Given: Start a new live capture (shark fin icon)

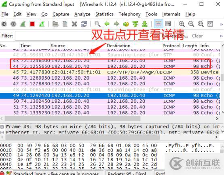Looking at the screenshot, I should [x=23, y=24].
